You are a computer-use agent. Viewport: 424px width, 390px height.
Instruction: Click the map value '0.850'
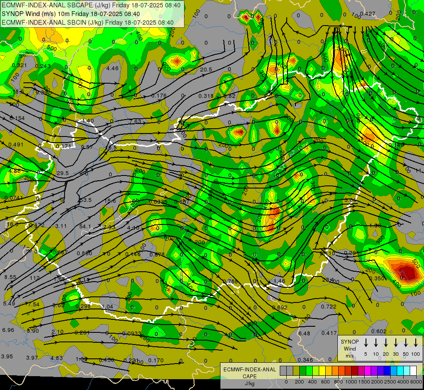(84, 253)
